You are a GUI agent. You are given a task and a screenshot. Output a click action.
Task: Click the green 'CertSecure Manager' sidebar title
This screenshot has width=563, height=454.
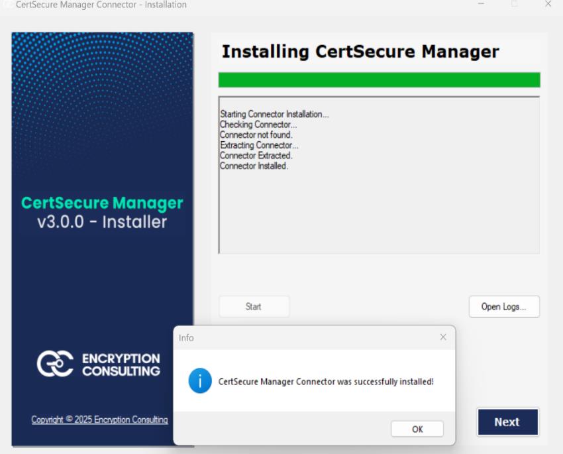tap(102, 203)
